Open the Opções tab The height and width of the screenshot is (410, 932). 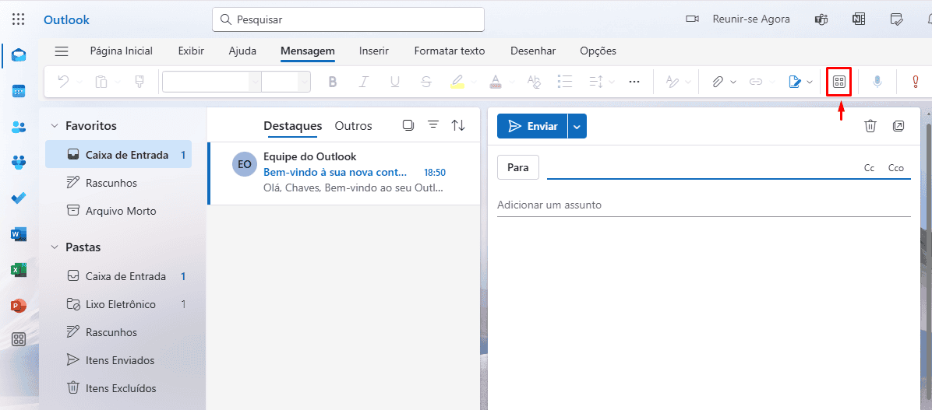(x=598, y=51)
